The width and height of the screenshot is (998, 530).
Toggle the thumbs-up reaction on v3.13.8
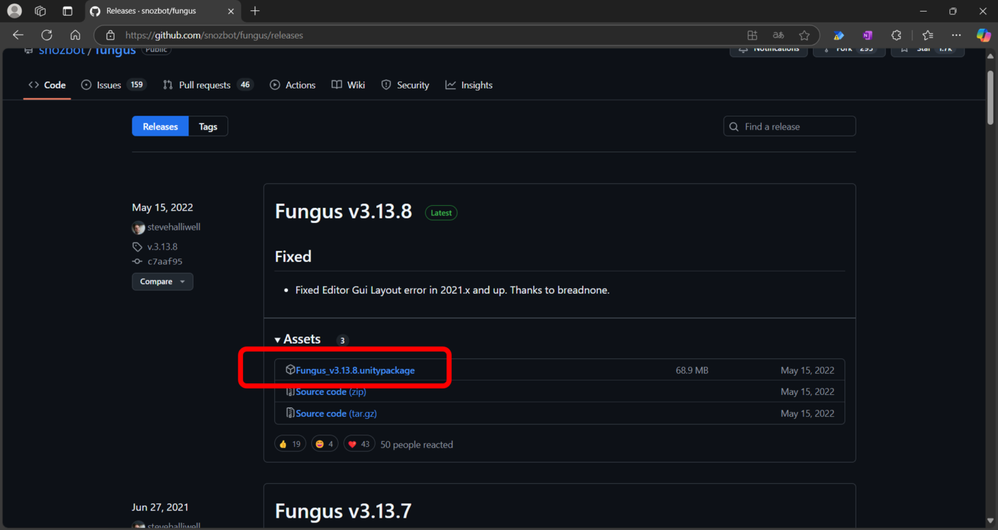(290, 443)
